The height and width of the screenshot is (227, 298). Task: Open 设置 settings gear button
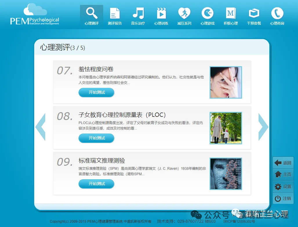point(283,187)
